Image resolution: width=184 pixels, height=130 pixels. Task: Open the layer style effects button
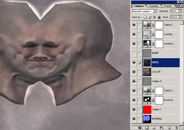140,128
